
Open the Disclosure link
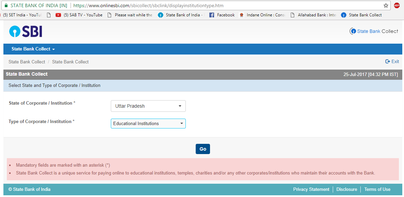347,189
